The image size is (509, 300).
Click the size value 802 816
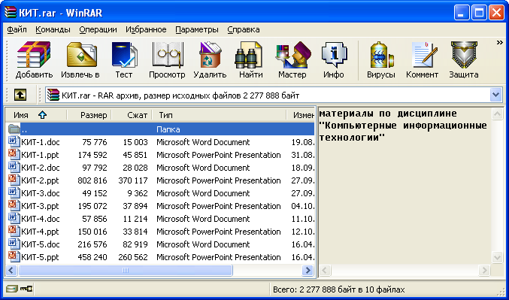pyautogui.click(x=92, y=180)
